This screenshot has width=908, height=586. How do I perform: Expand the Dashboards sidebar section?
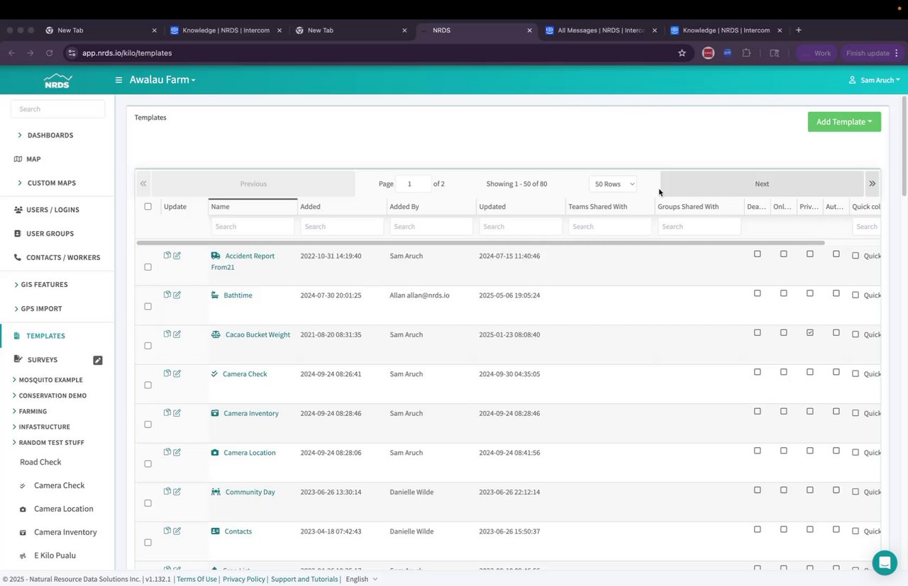[50, 135]
